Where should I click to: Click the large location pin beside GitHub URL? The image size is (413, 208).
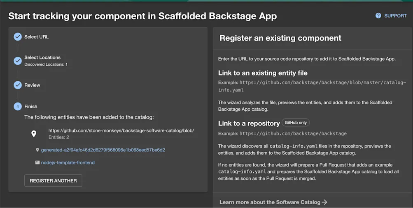(34, 134)
